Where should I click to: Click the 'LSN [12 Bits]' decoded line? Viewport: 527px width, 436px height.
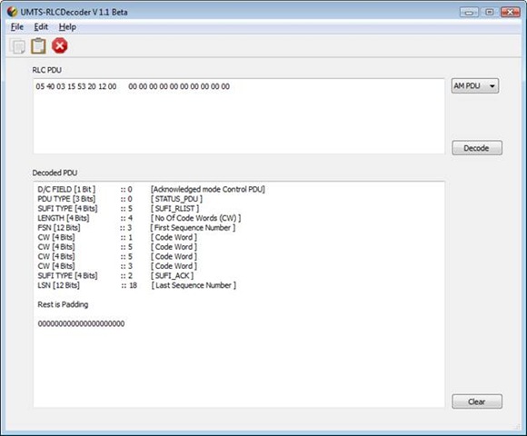tap(137, 285)
